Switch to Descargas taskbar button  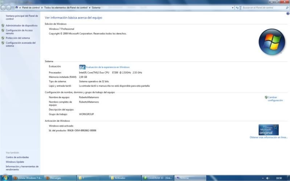coord(60,178)
